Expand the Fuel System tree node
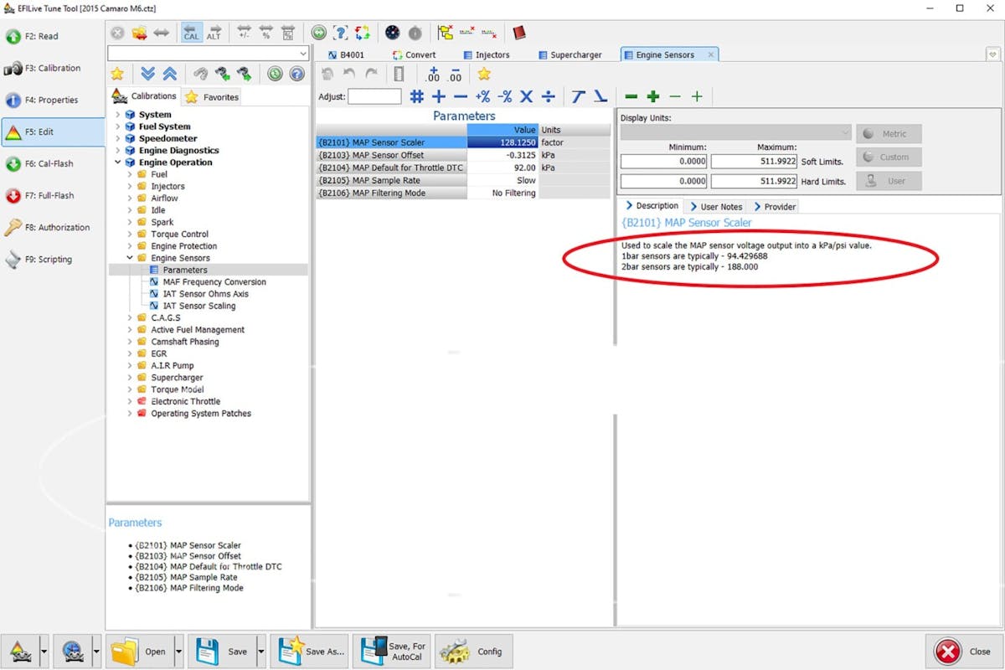 pos(117,126)
